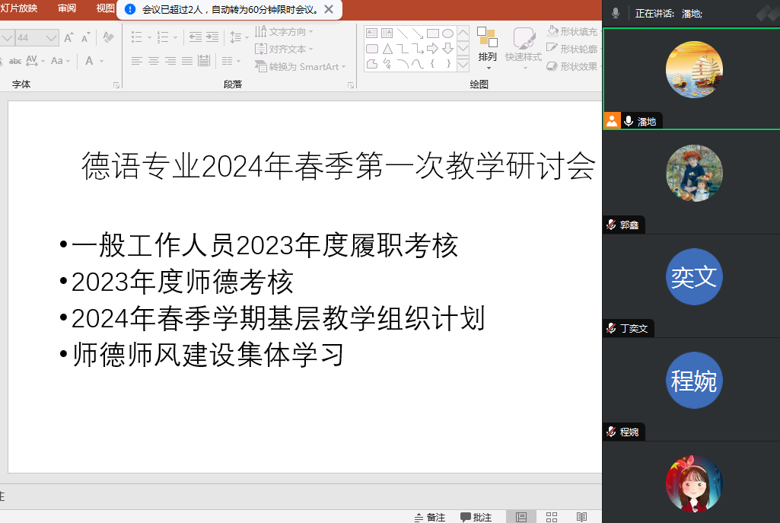Click the center text alignment icon

coord(154,61)
